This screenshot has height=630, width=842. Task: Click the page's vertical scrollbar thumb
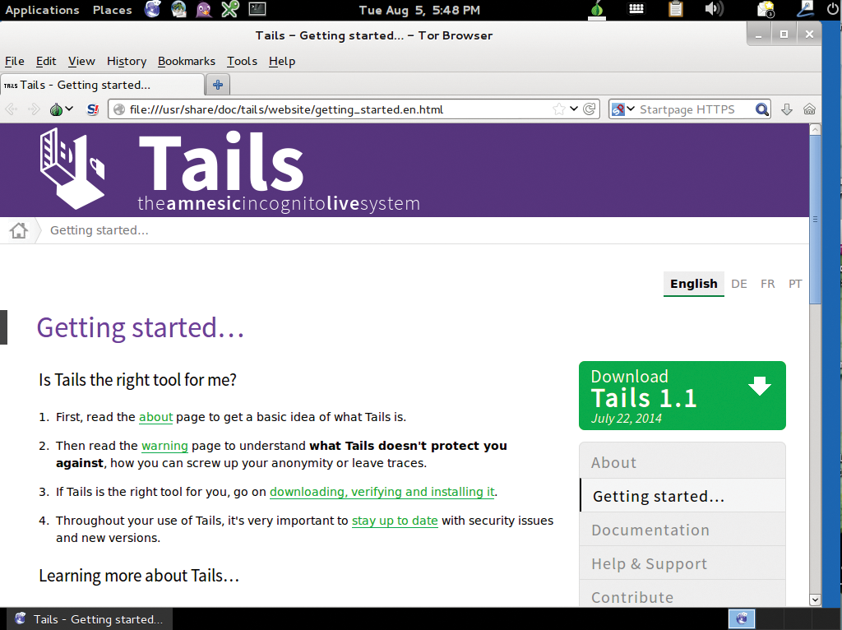point(815,218)
